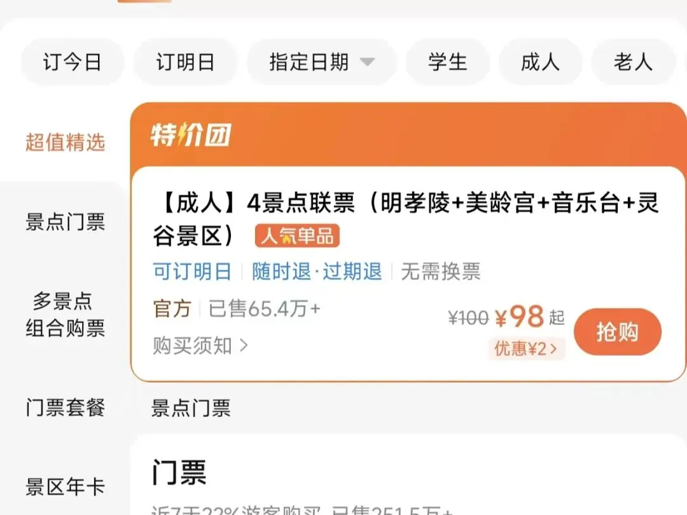This screenshot has width=687, height=515.
Task: Enable the 学生 ticket filter
Action: pos(447,62)
